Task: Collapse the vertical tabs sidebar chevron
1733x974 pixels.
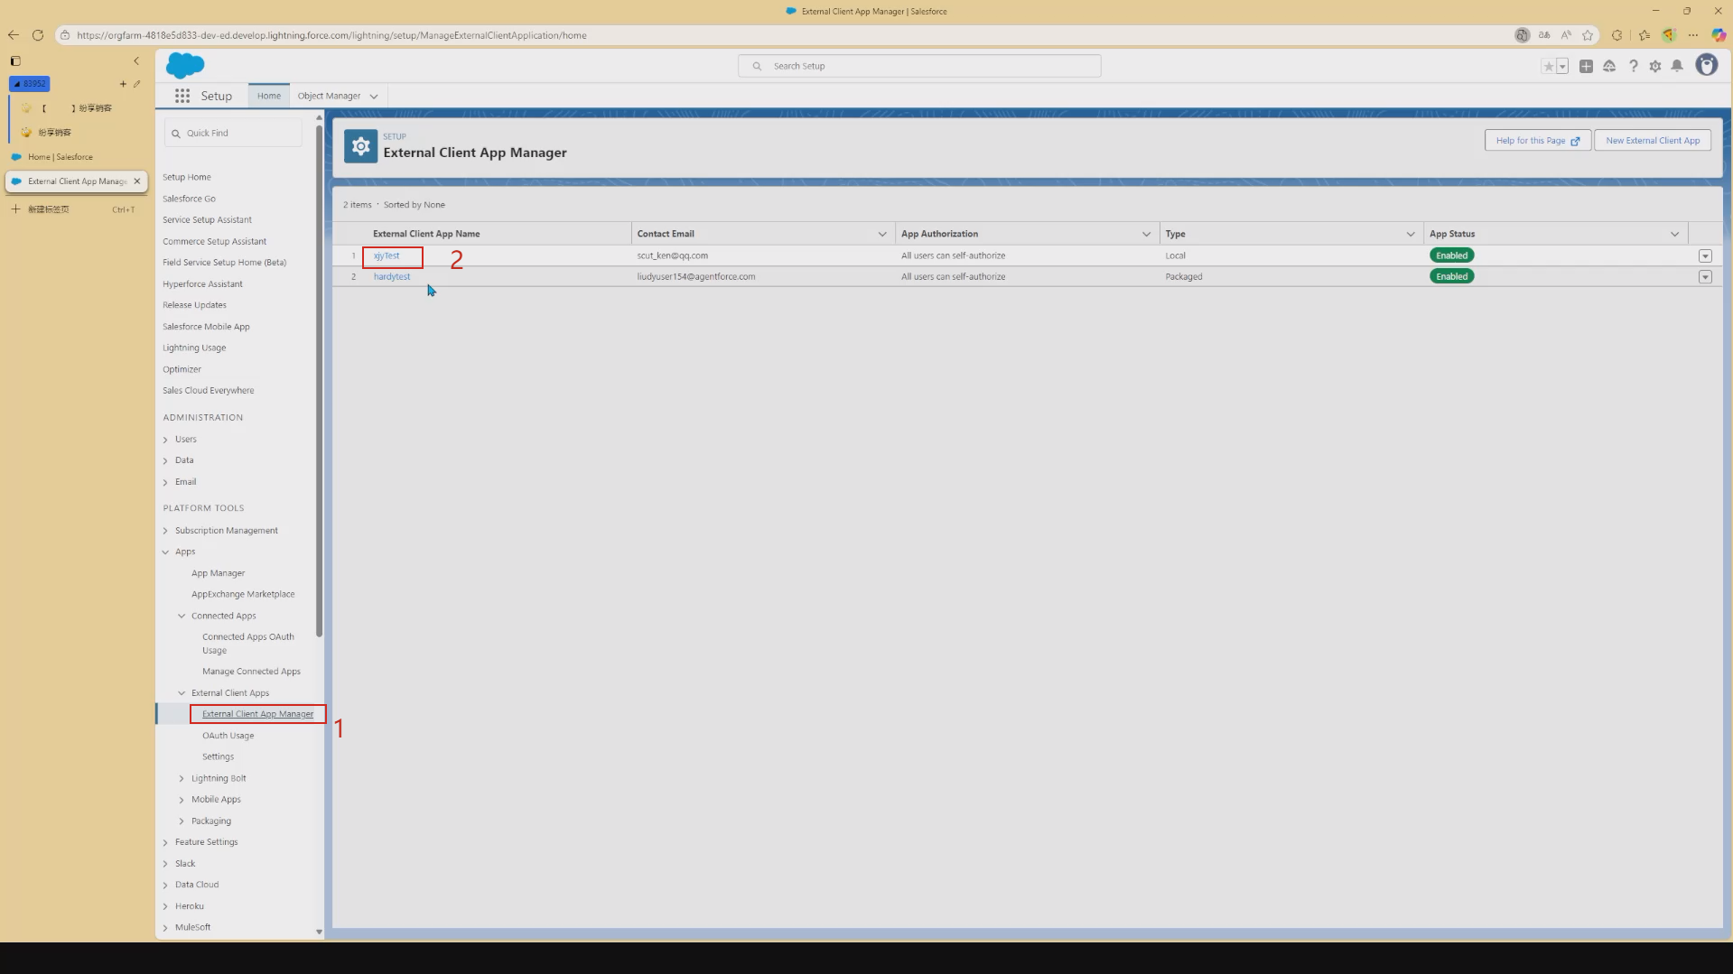Action: 136,61
